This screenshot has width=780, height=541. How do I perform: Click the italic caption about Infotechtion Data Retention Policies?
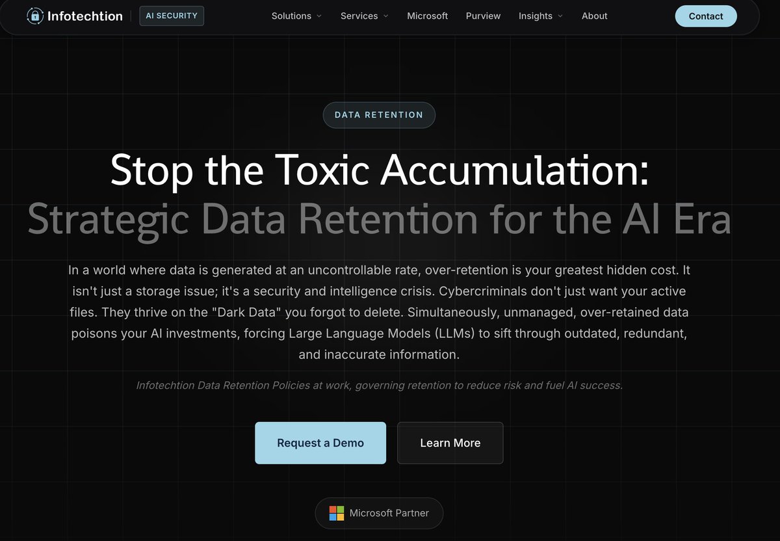tap(380, 386)
